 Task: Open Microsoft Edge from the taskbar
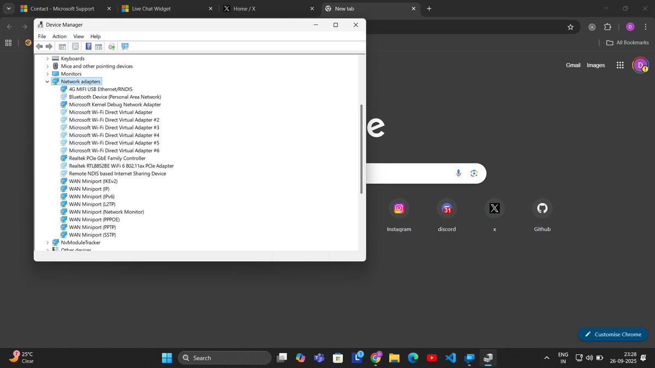[413, 358]
